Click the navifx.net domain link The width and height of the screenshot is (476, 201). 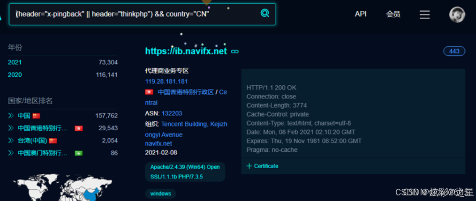coord(159,143)
